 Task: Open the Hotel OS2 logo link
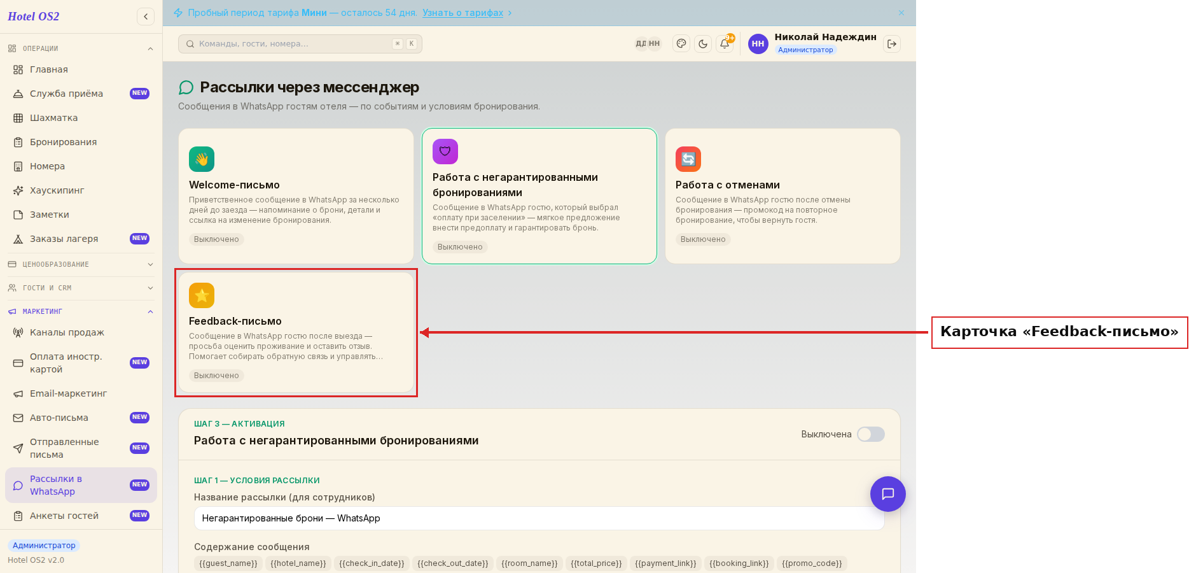[34, 17]
